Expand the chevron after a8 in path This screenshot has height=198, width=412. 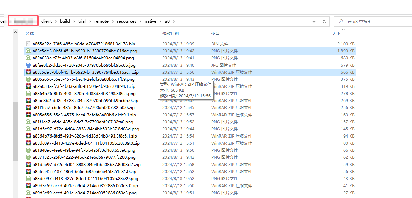pyautogui.click(x=174, y=21)
